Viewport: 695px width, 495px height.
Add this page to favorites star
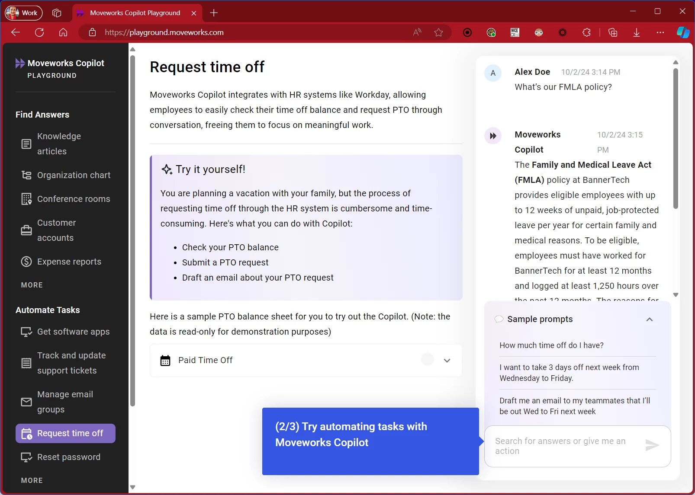coord(439,32)
